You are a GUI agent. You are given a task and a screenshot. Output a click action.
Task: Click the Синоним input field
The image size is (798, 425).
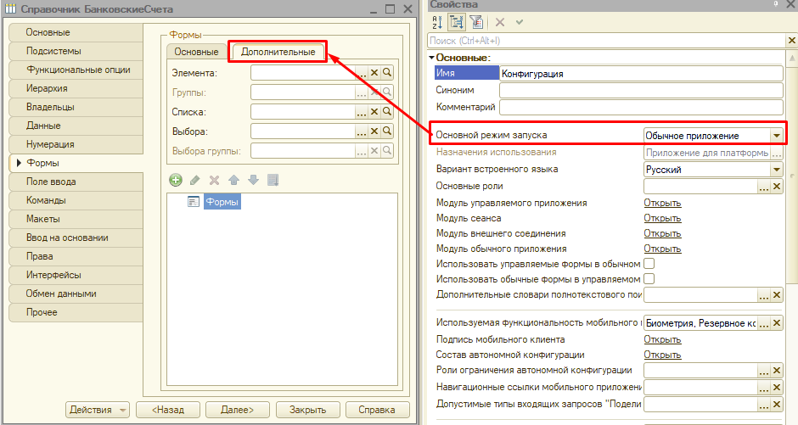pos(641,91)
